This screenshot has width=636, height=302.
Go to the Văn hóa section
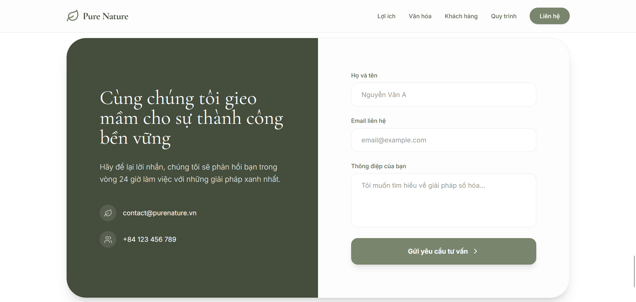[420, 16]
